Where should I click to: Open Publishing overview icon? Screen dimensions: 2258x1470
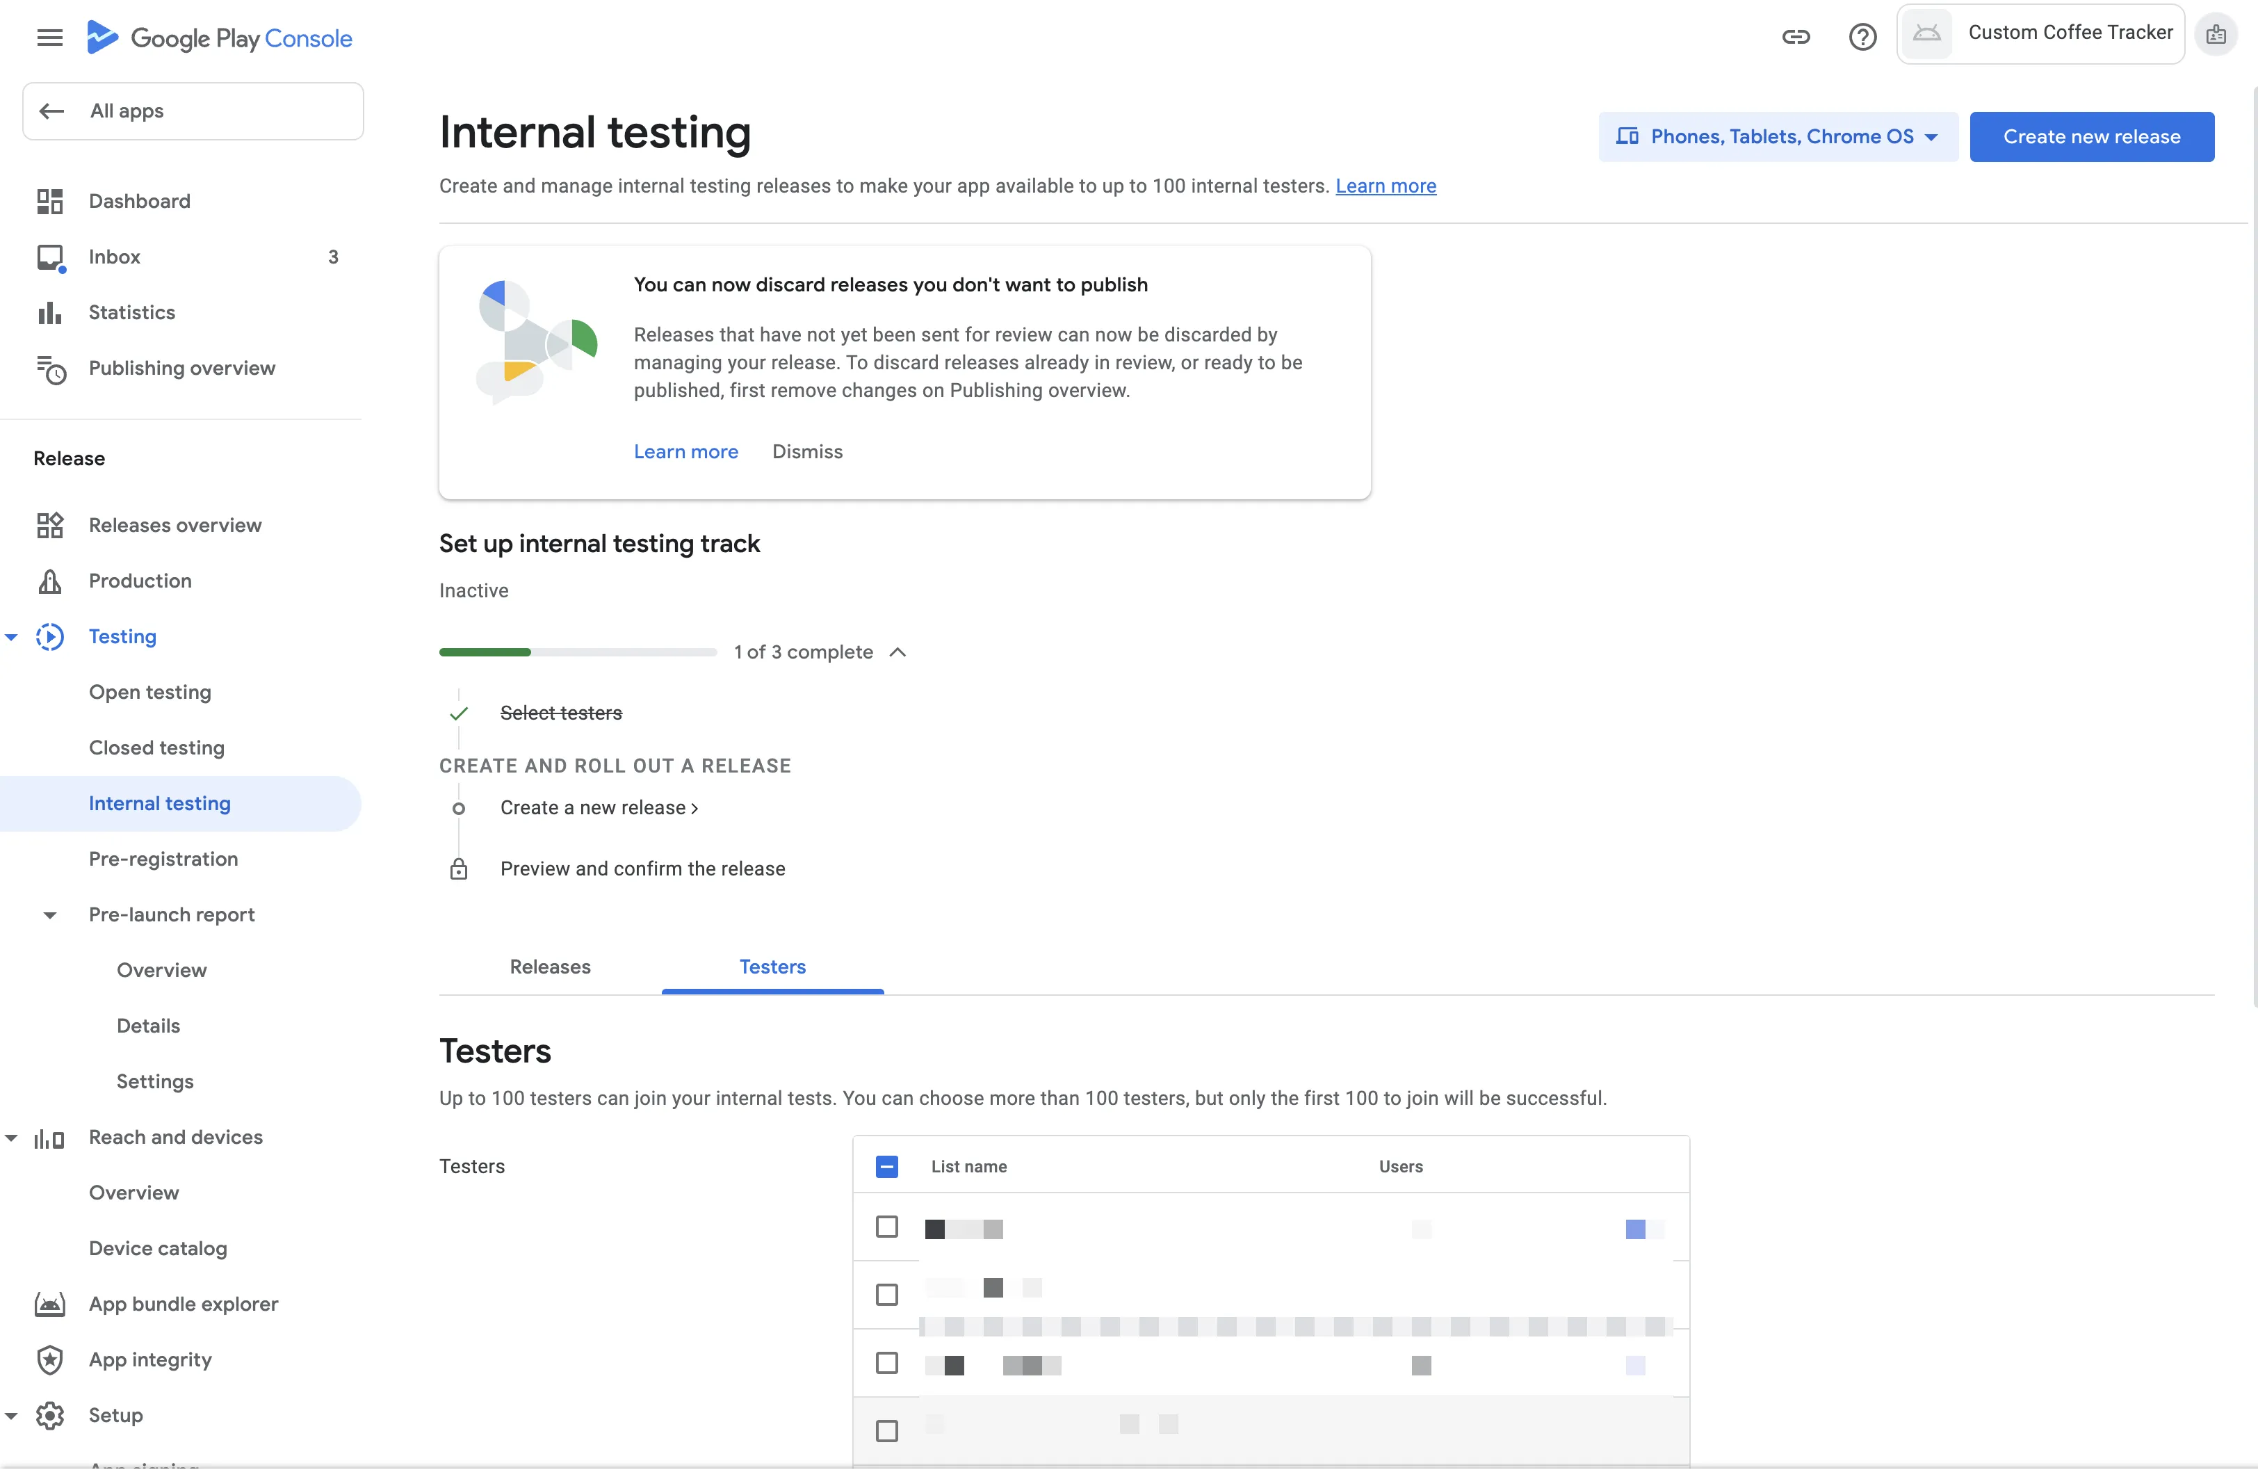click(51, 369)
